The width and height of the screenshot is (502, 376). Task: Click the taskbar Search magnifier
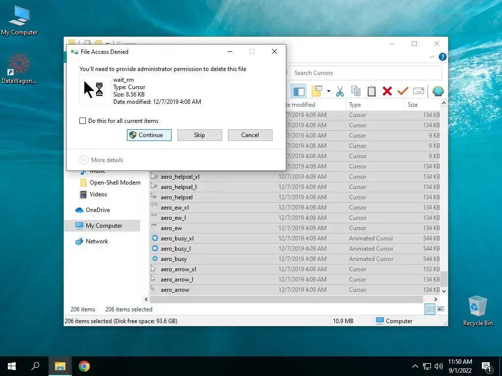pyautogui.click(x=35, y=366)
